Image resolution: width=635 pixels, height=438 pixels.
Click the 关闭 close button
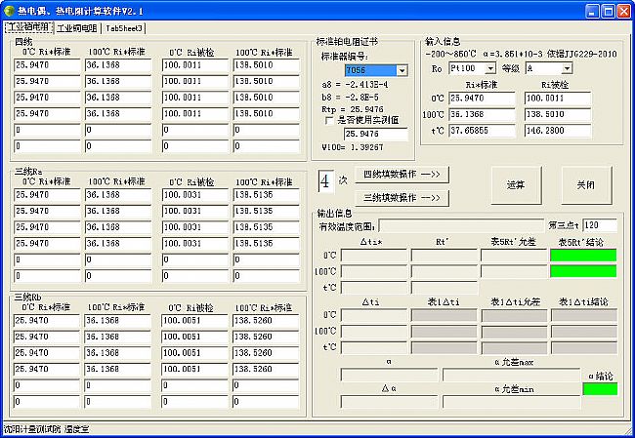tap(586, 184)
